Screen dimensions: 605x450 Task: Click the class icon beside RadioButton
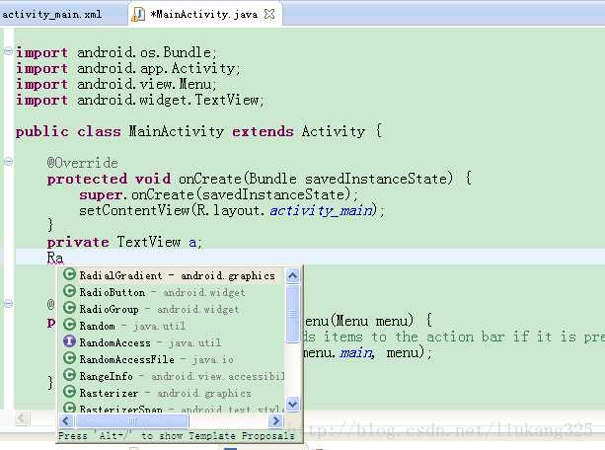[x=69, y=291]
